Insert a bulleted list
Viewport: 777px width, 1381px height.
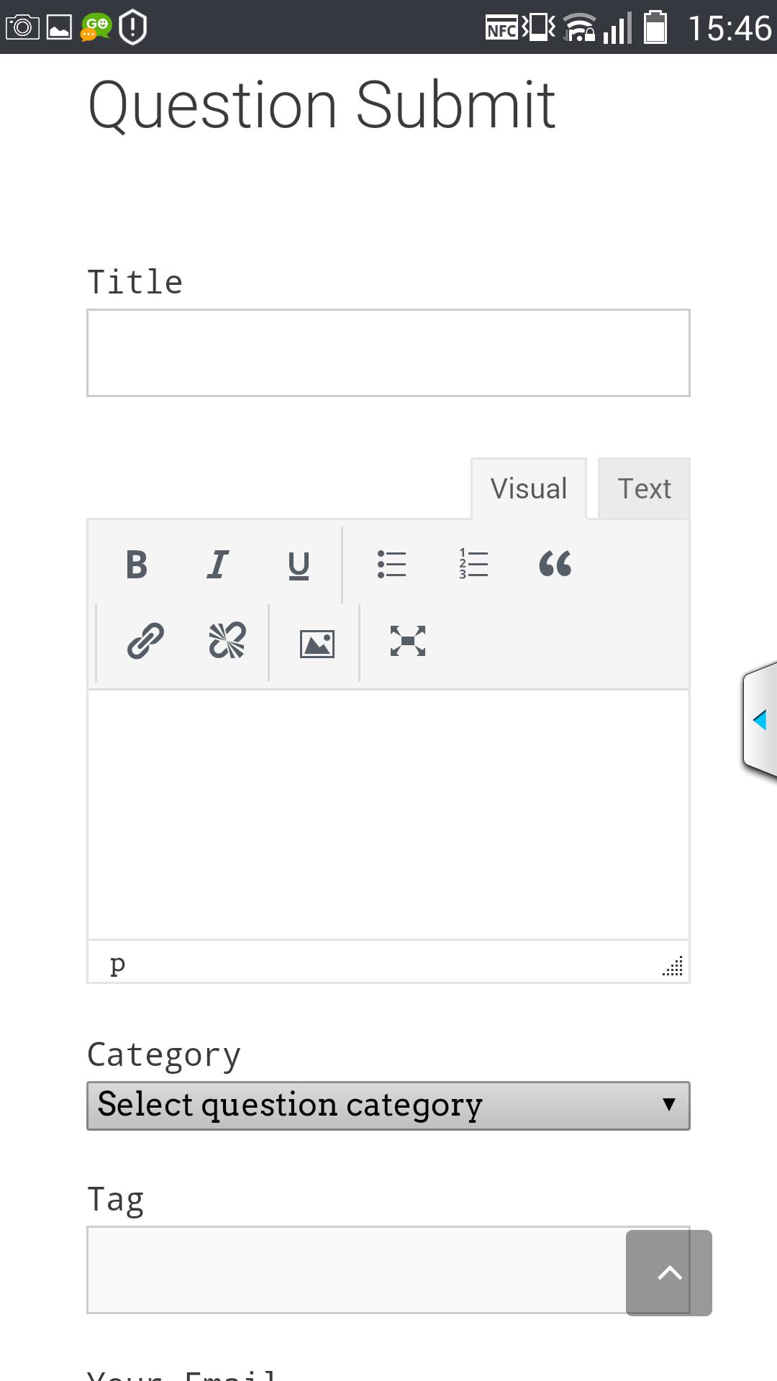click(392, 565)
